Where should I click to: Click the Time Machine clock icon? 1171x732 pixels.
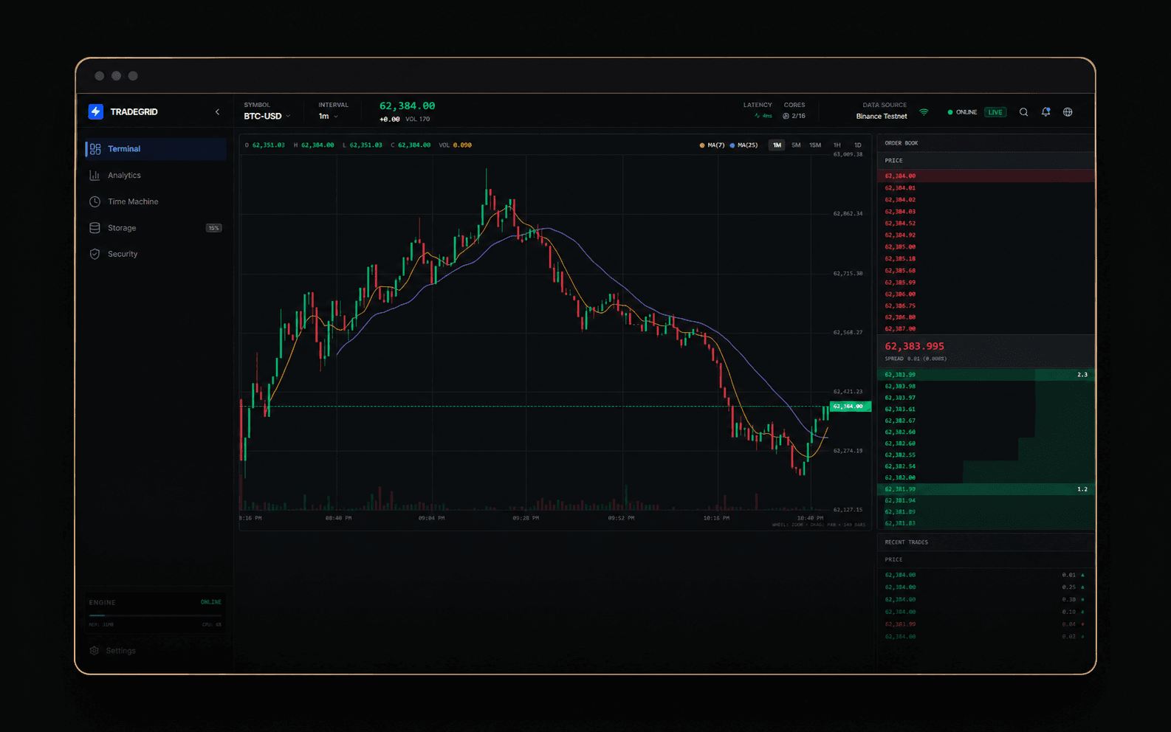[95, 201]
